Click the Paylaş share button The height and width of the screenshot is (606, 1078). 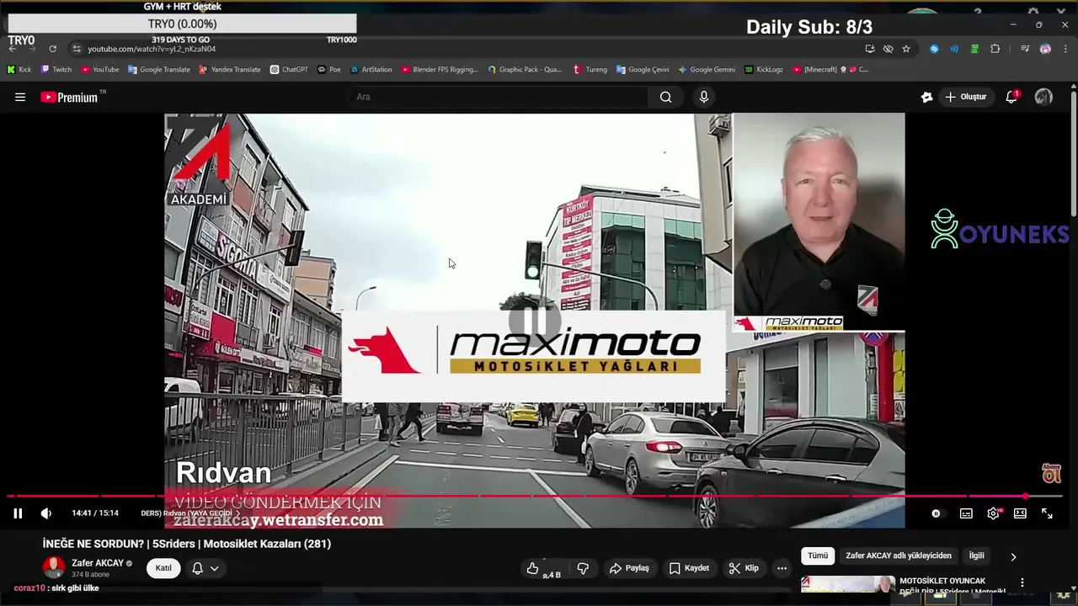(x=629, y=568)
